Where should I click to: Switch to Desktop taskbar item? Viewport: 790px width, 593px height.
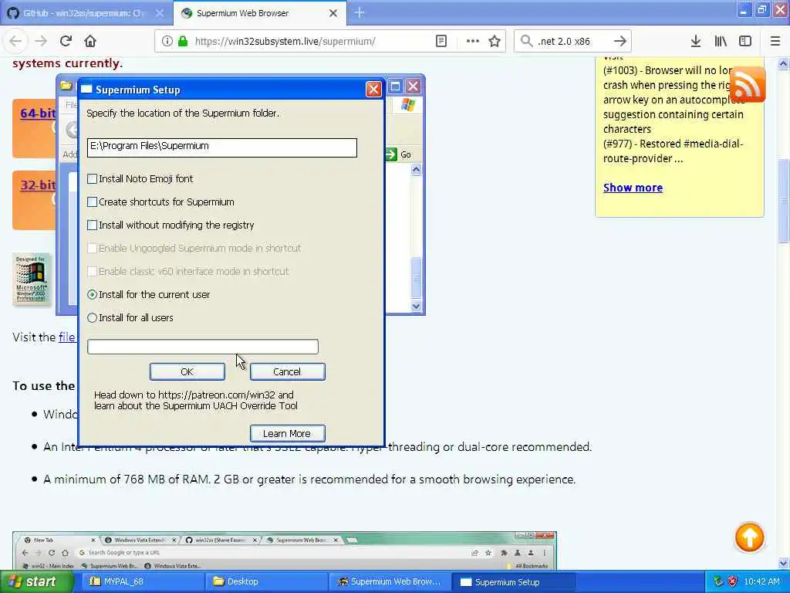(265, 581)
